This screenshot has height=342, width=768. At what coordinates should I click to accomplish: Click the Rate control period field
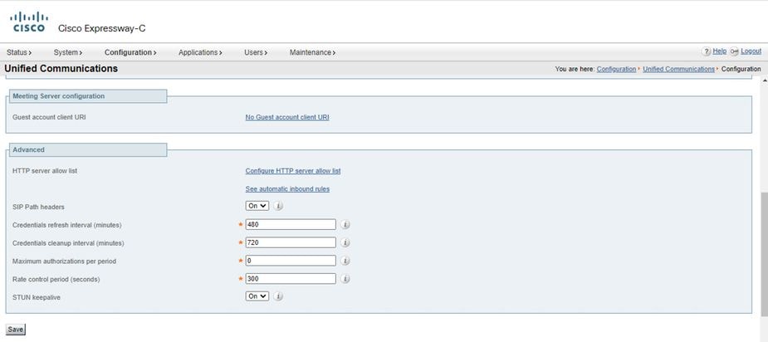pos(291,279)
